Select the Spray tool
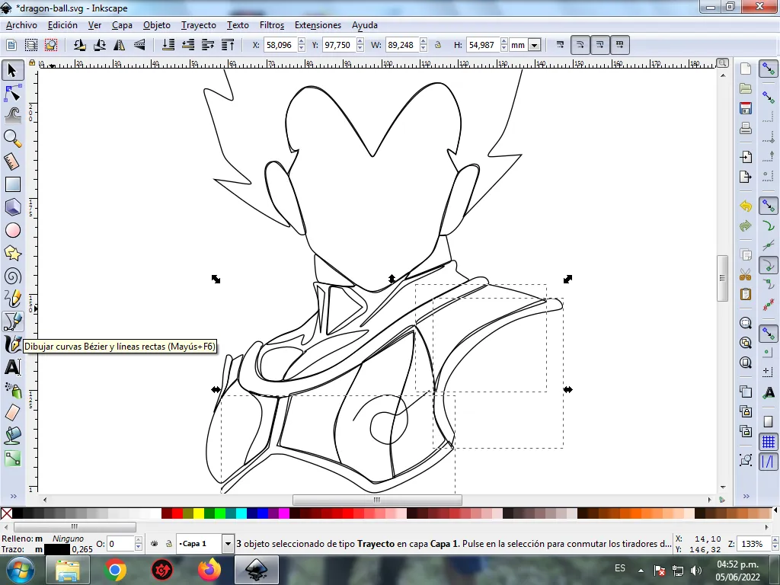This screenshot has height=585, width=780. (x=12, y=390)
